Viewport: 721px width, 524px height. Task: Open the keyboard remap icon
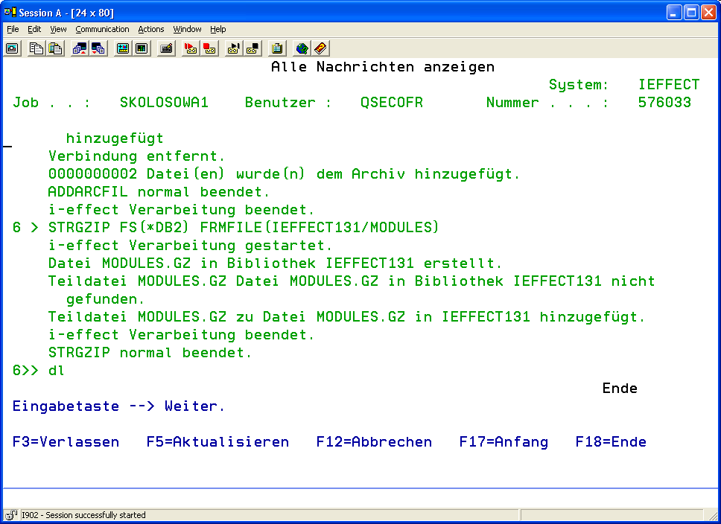(x=166, y=48)
